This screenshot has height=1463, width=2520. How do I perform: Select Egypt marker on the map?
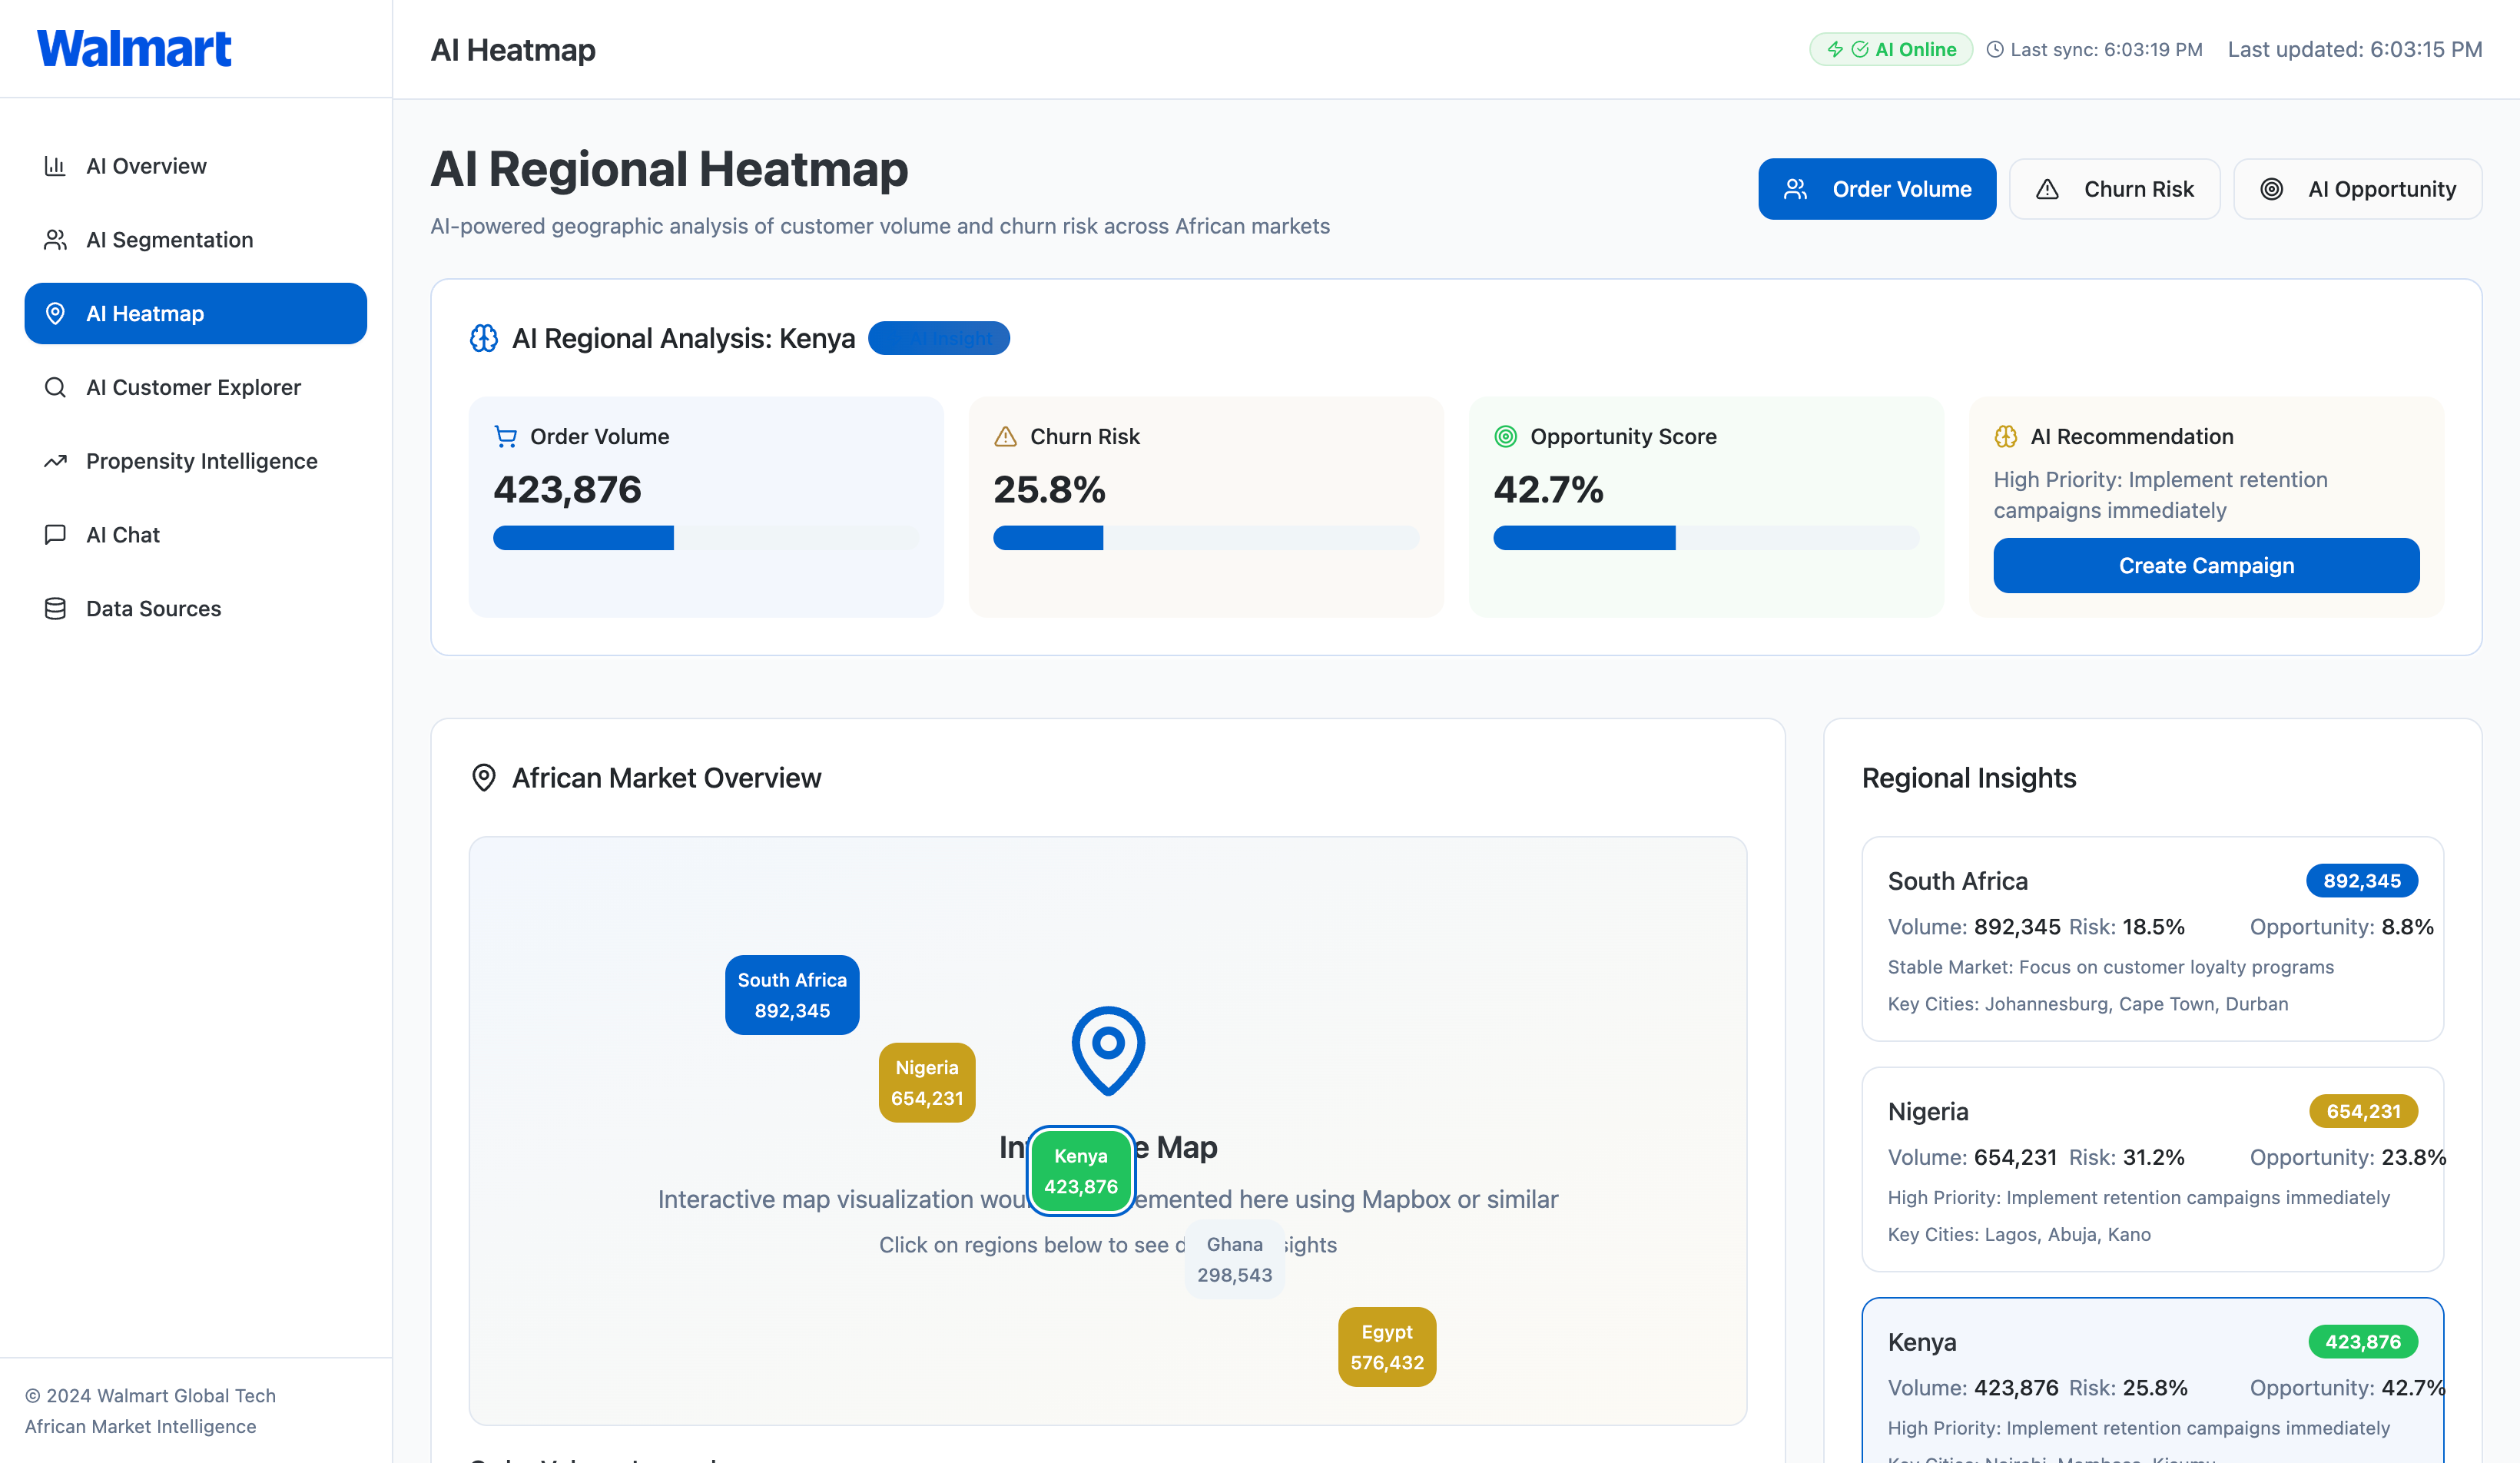tap(1387, 1347)
